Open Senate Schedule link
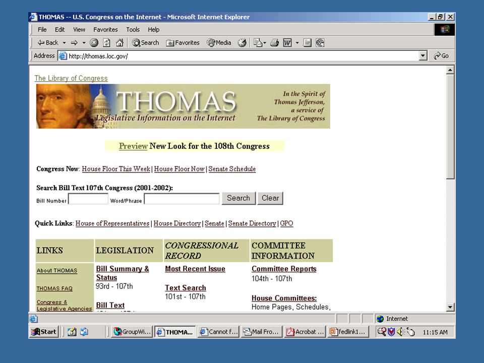 pyautogui.click(x=232, y=169)
